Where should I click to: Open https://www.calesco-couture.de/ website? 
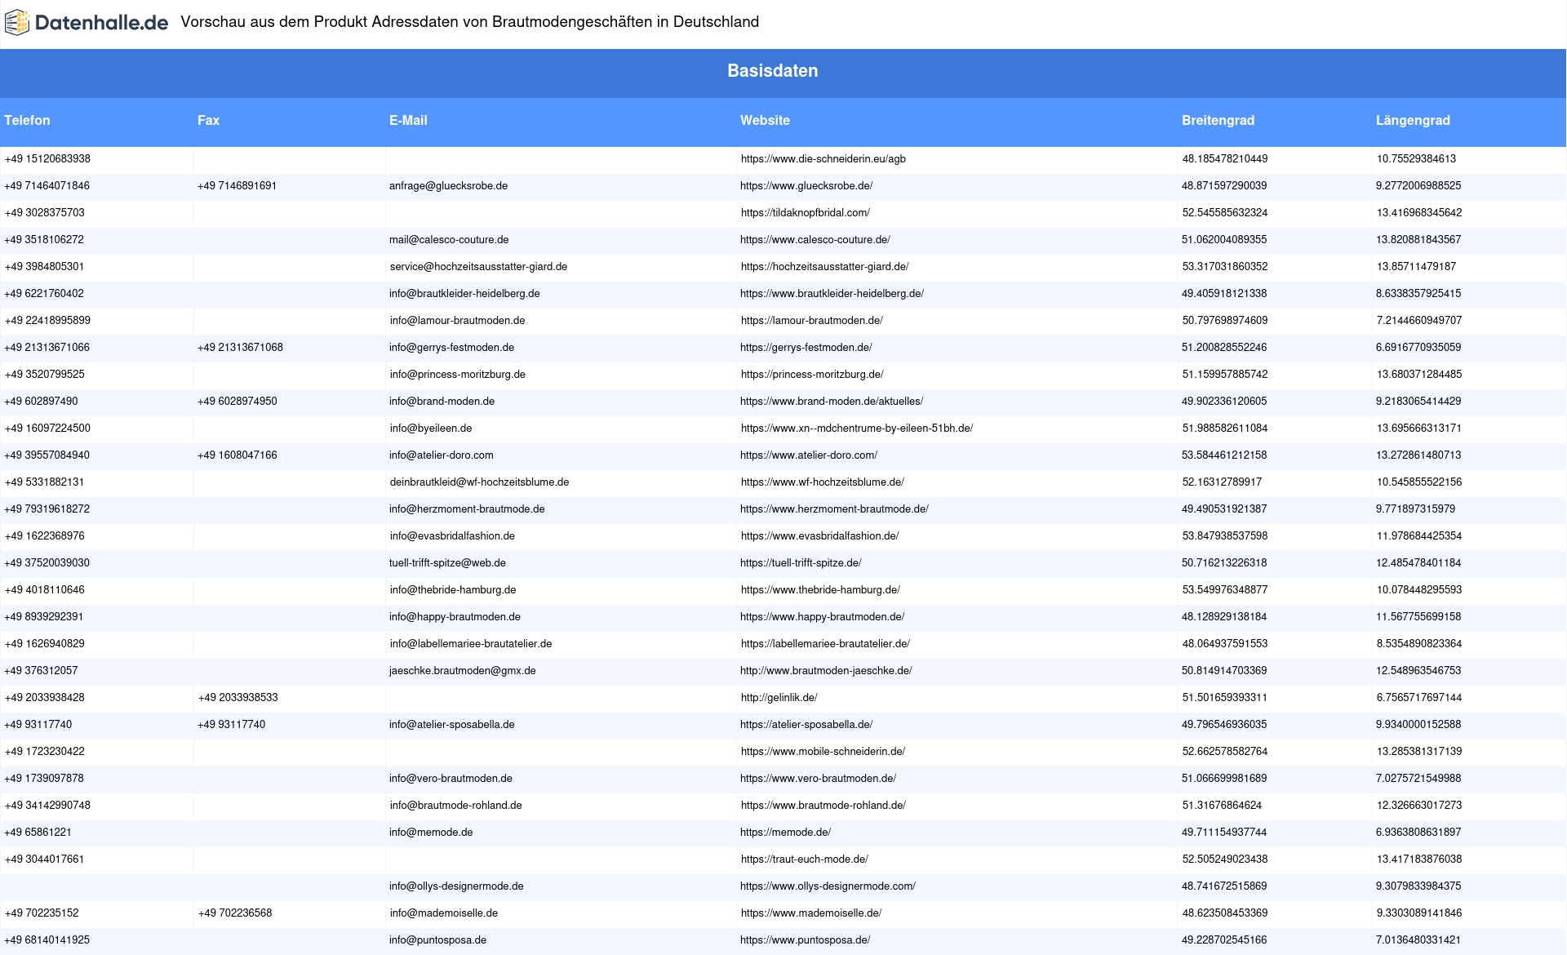click(815, 240)
